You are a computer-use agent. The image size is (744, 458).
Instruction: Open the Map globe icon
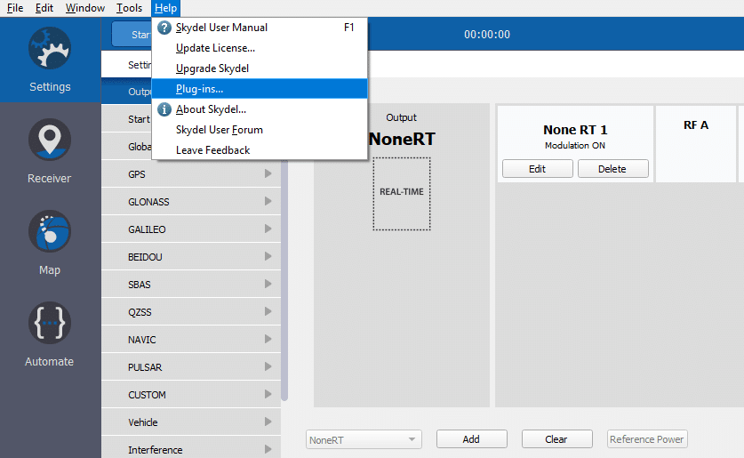click(x=50, y=231)
